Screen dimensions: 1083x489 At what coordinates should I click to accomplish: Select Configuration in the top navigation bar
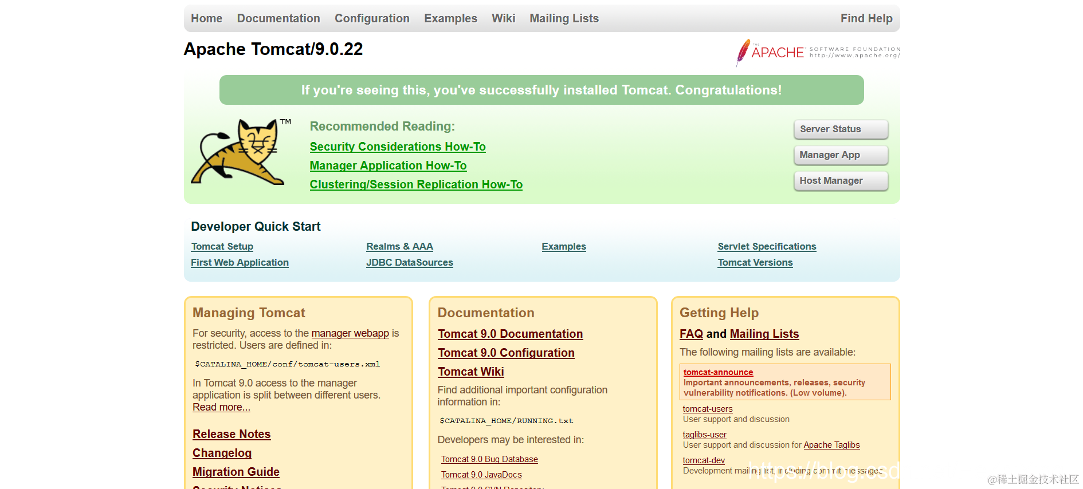click(372, 18)
